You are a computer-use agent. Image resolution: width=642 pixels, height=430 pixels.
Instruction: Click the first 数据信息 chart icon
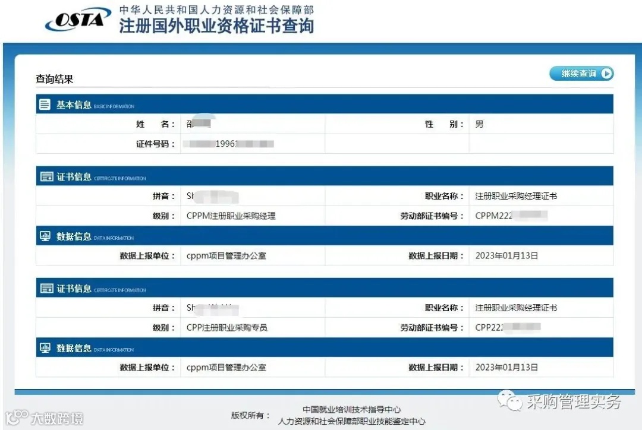tap(45, 236)
